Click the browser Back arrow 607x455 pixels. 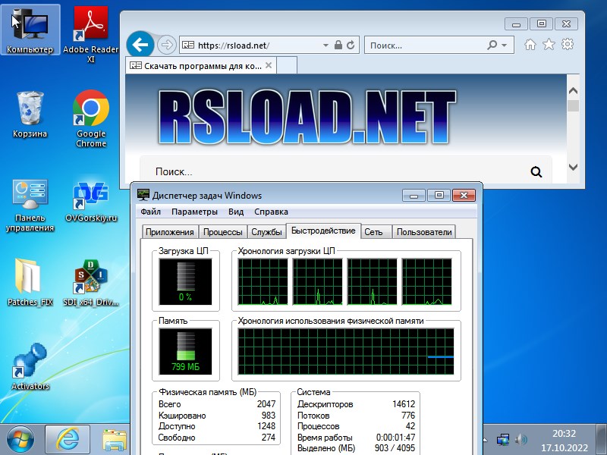tap(140, 45)
